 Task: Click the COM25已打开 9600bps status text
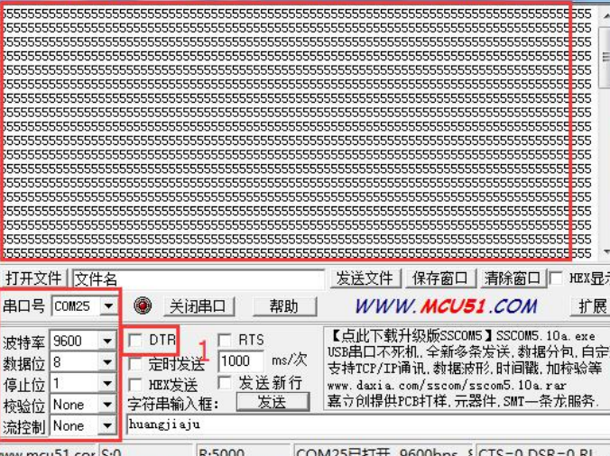[384, 451]
